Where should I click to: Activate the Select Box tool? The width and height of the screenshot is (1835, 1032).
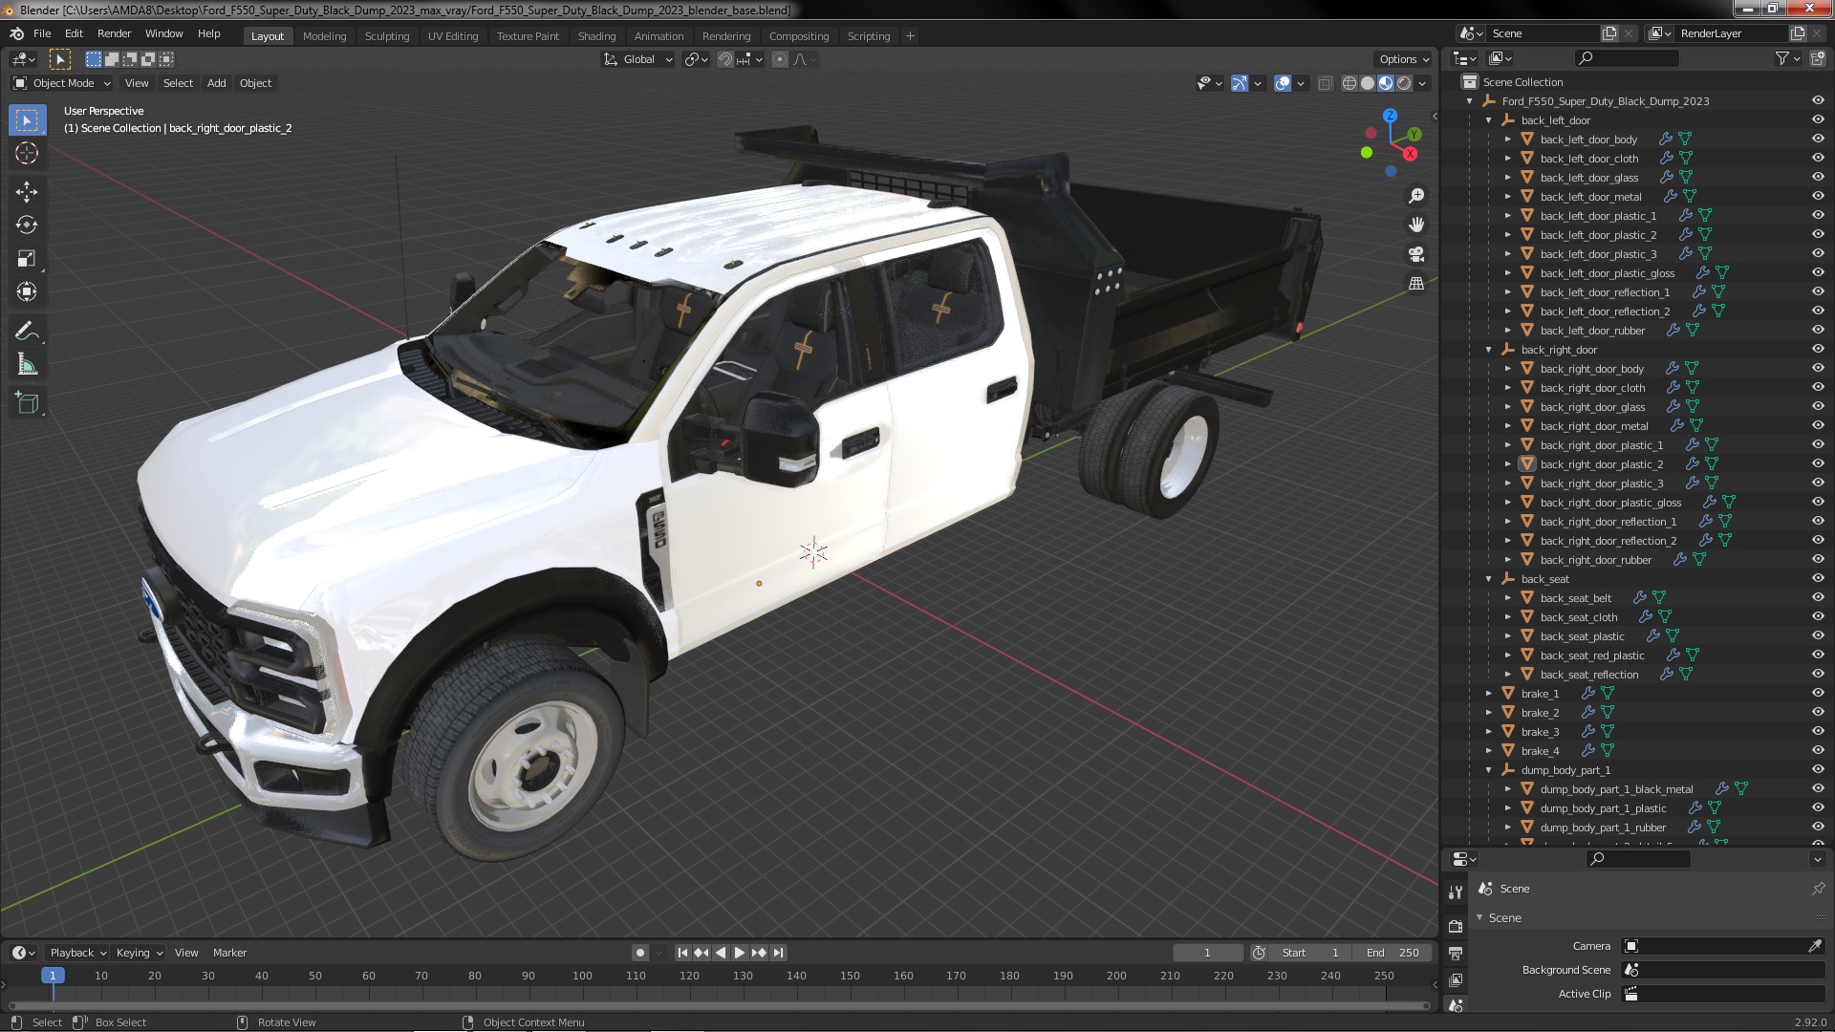coord(27,119)
